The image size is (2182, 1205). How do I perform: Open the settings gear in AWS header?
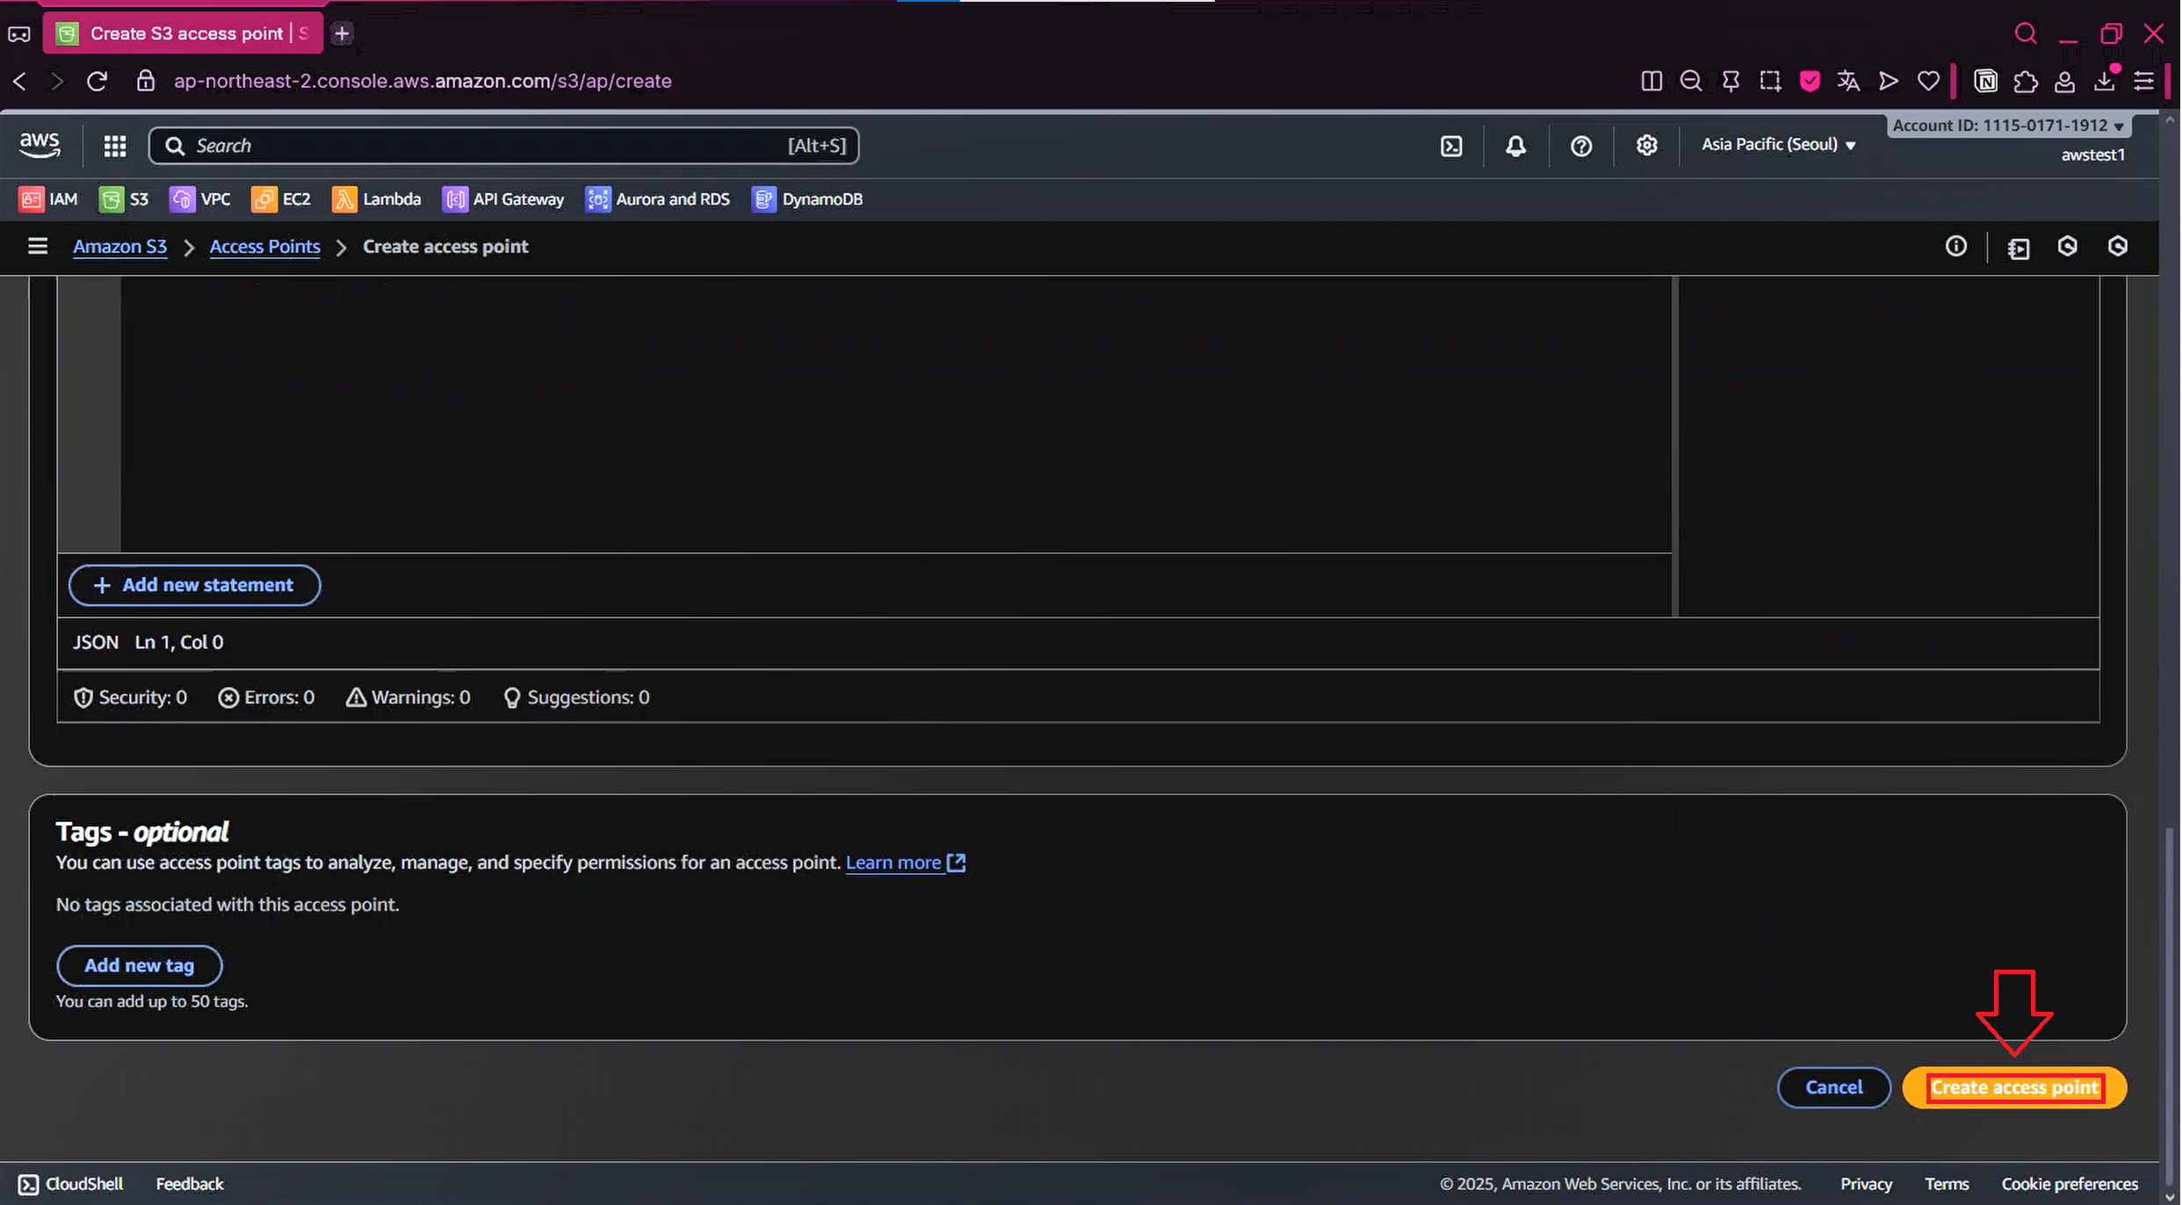1646,146
